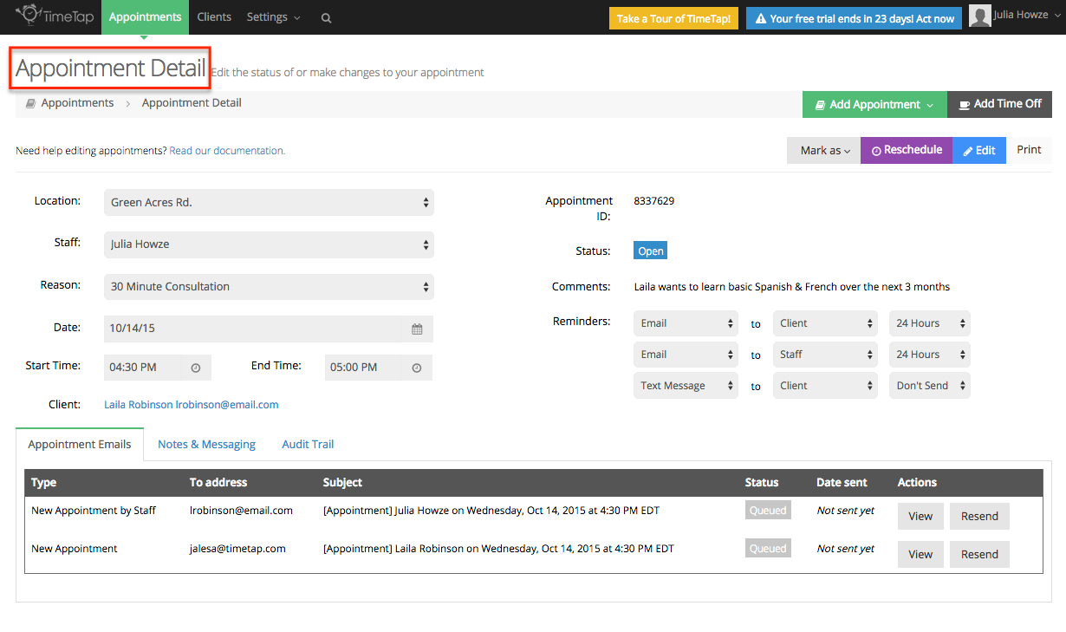Image resolution: width=1066 pixels, height=632 pixels.
Task: View the jalesa@timetap.com email
Action: [920, 554]
